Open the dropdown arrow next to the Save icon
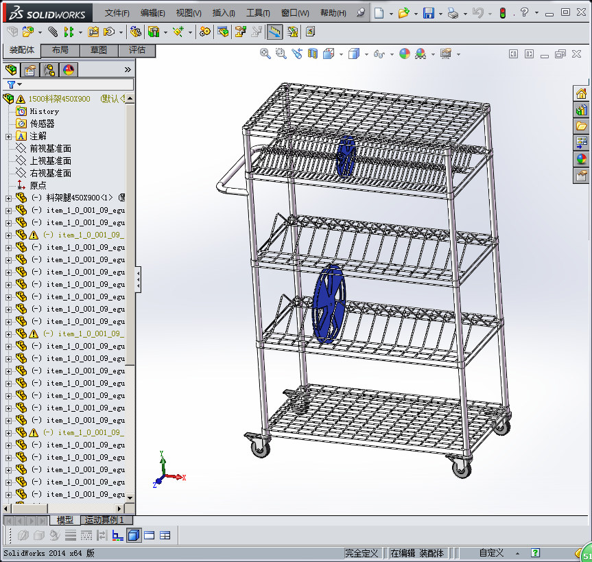This screenshot has width=592, height=562. (x=440, y=14)
